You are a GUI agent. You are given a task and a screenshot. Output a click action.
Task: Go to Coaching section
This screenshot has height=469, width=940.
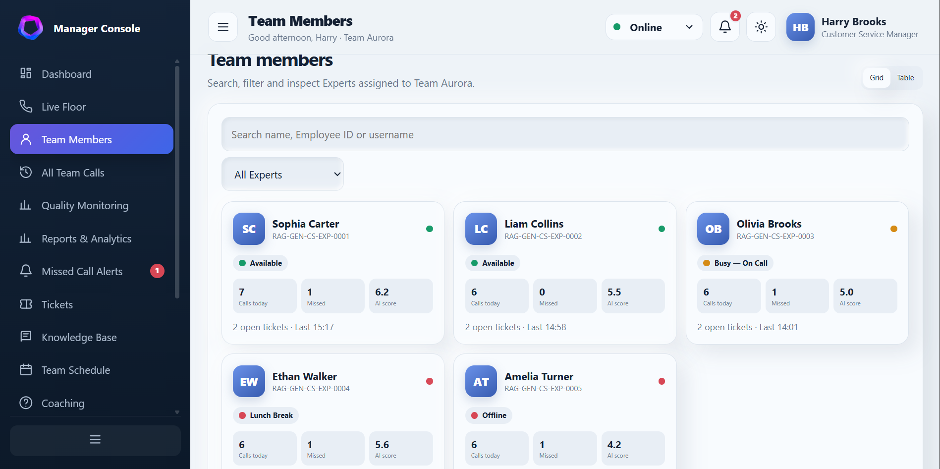pos(92,403)
